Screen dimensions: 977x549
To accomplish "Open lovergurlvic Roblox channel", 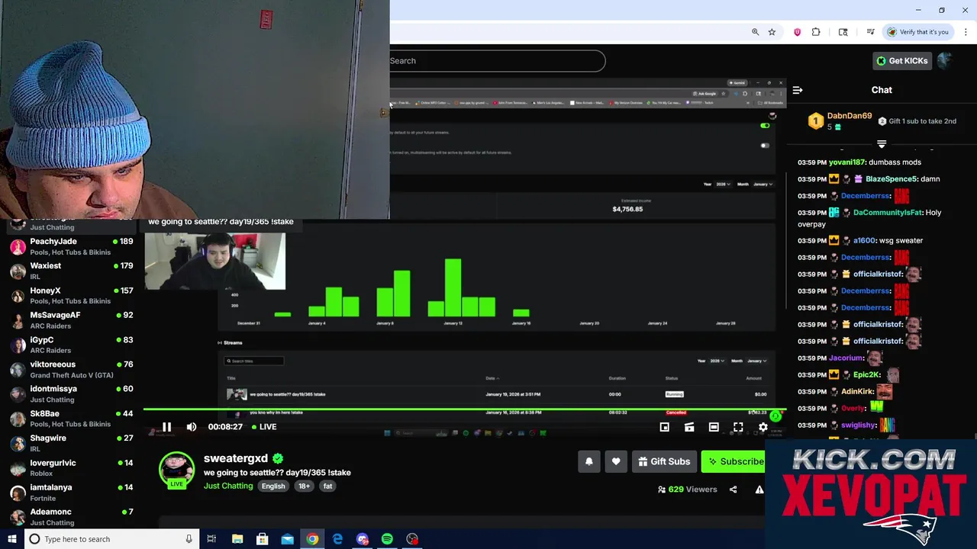I will [73, 468].
